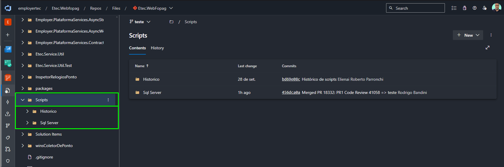The image size is (504, 167).
Task: Switch to the History tab
Action: (x=157, y=48)
